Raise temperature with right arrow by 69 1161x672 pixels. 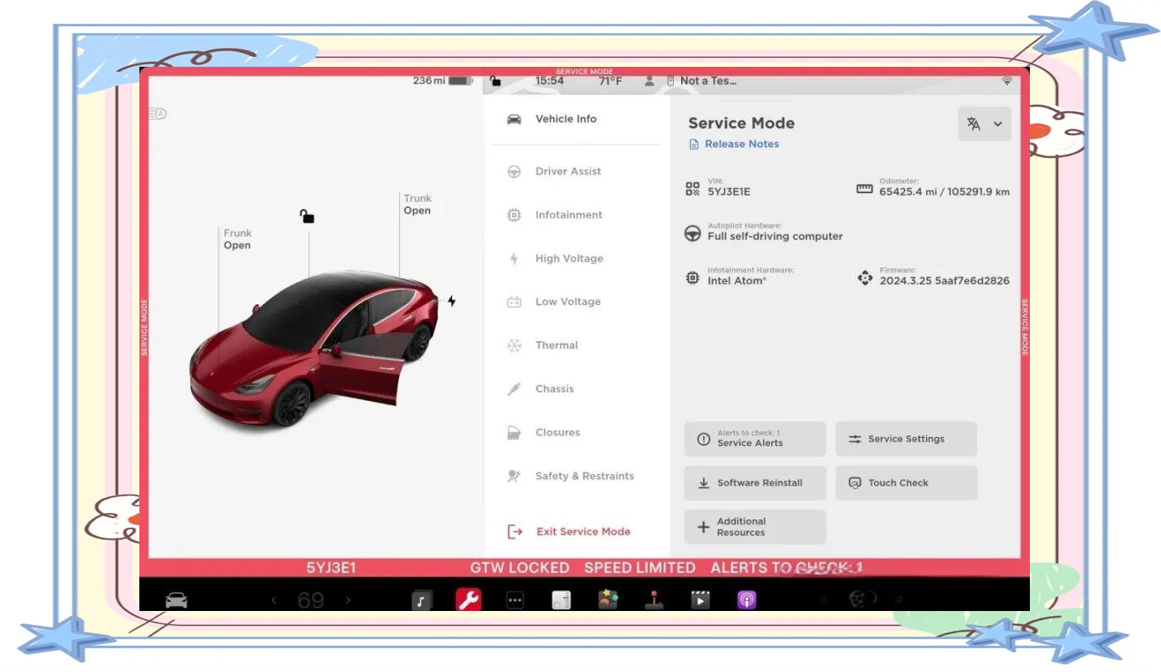(348, 601)
